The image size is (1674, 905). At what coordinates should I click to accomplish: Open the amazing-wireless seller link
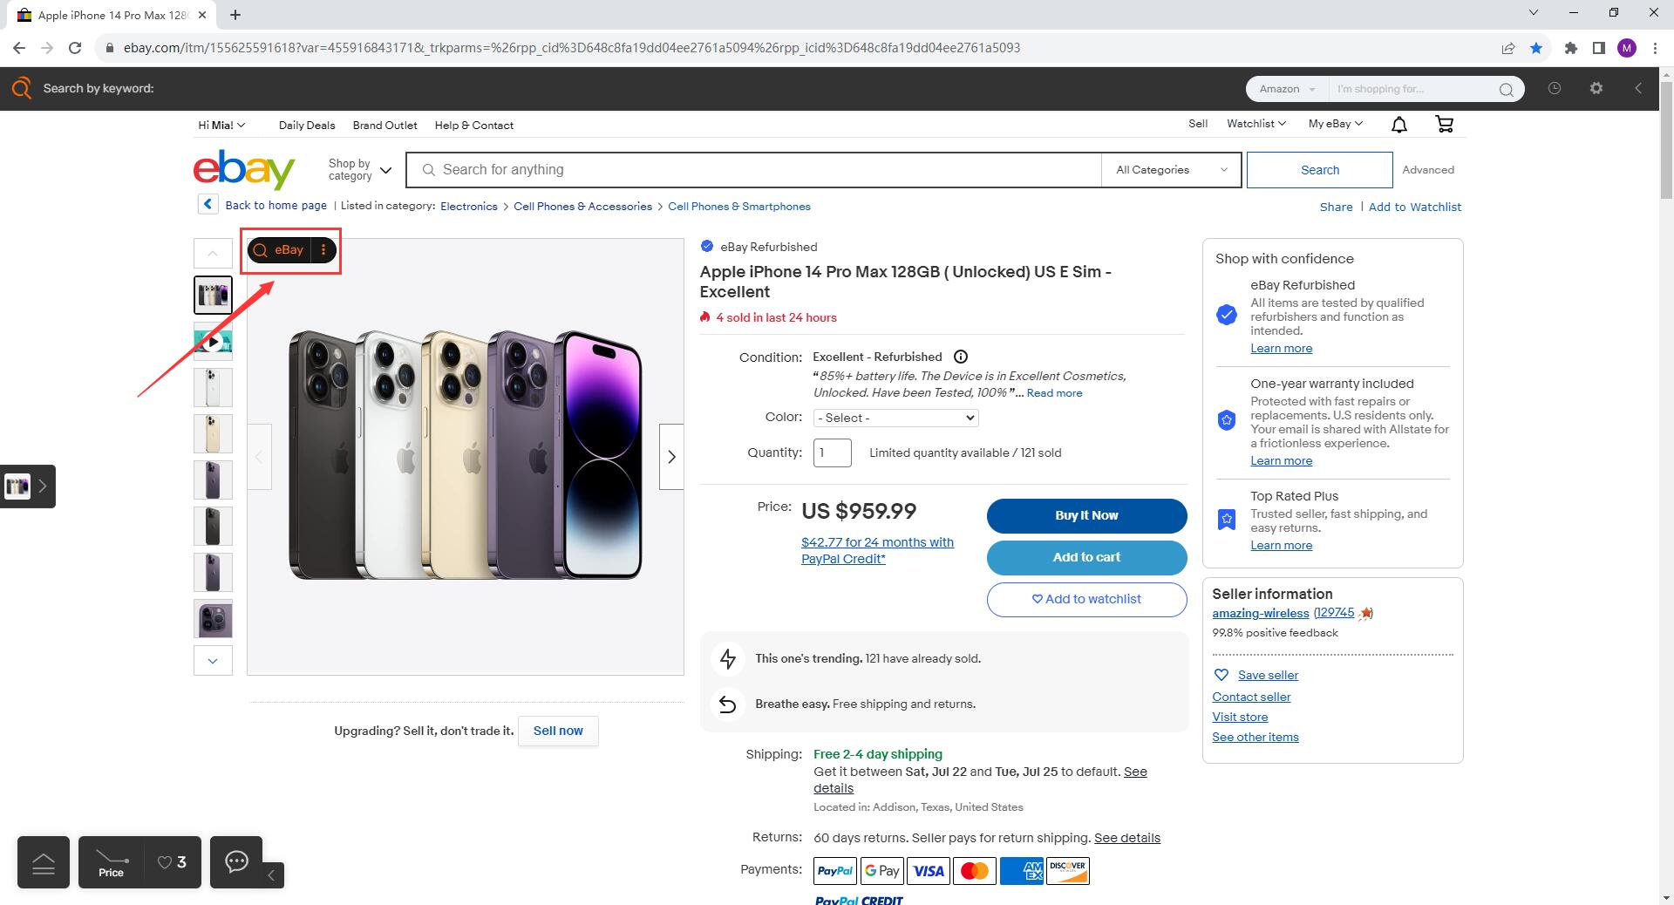tap(1261, 613)
